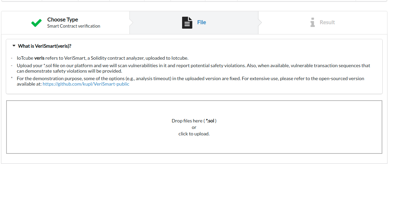
Task: Click the green checkmark on Choose Type
Action: coord(36,23)
